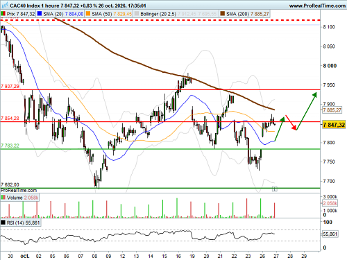Click the 7 885,27 SMA 200 axis tag

(332, 110)
